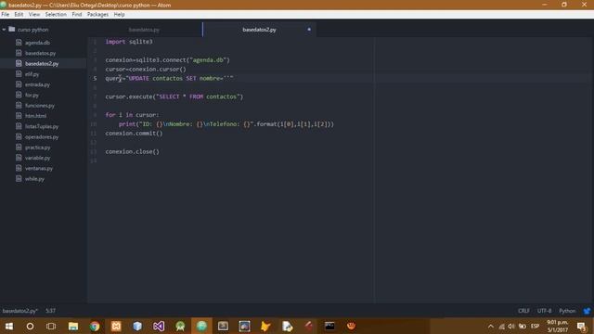Open the Help menu
The image size is (594, 334).
pyautogui.click(x=120, y=15)
